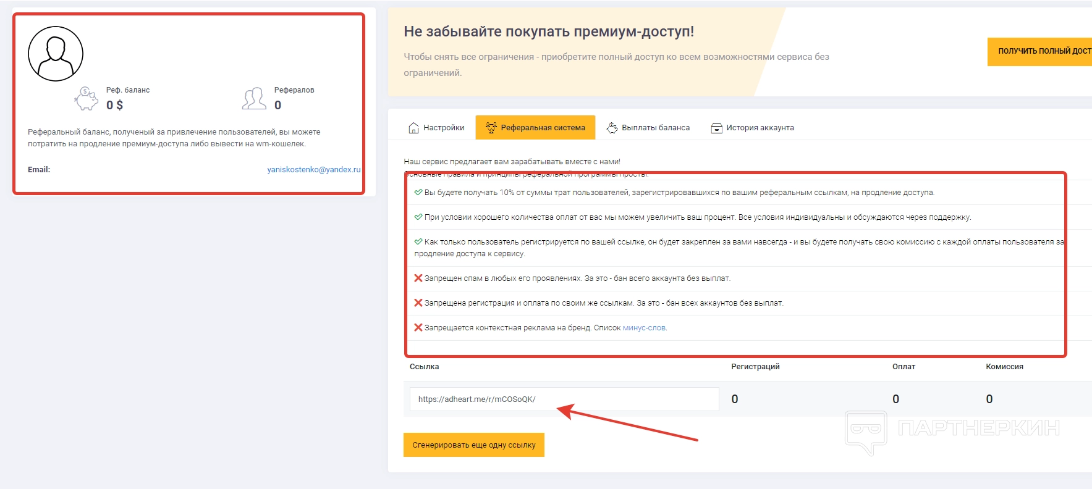
Task: Click the 'Оплат' column header
Action: coord(904,367)
